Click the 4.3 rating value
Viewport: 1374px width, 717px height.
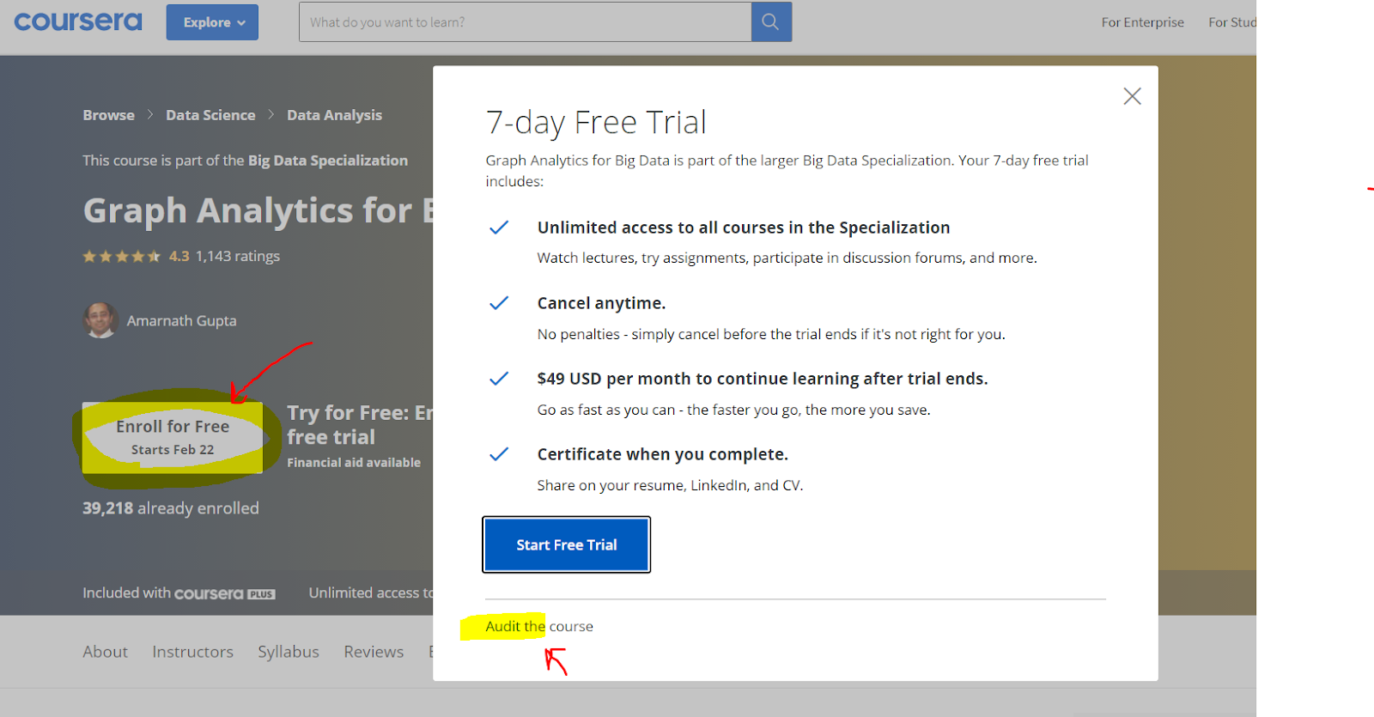click(179, 256)
